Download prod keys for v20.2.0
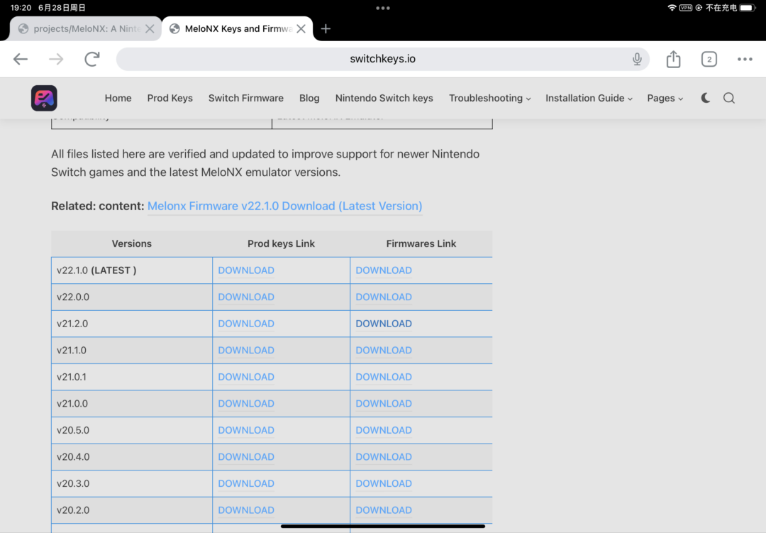This screenshot has width=766, height=533. coord(245,510)
